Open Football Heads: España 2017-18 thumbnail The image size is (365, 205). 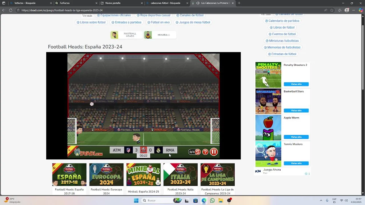click(69, 175)
